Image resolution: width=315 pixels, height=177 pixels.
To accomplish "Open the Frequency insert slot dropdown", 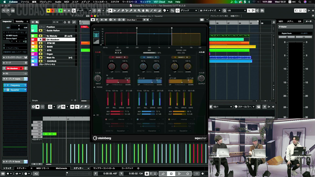I will click(x=25, y=85).
